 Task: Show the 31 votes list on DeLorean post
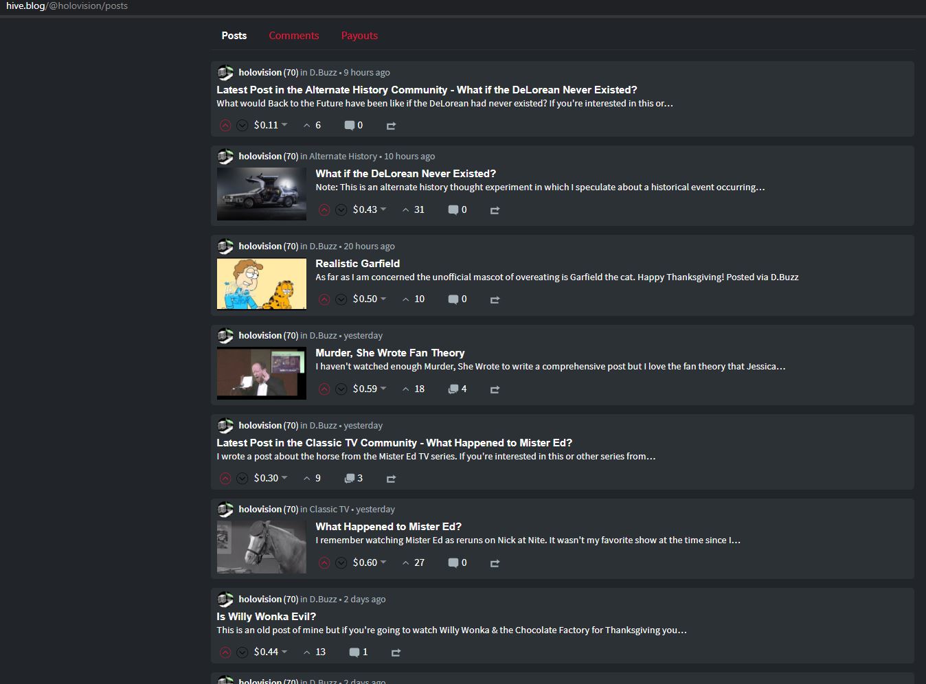click(414, 209)
